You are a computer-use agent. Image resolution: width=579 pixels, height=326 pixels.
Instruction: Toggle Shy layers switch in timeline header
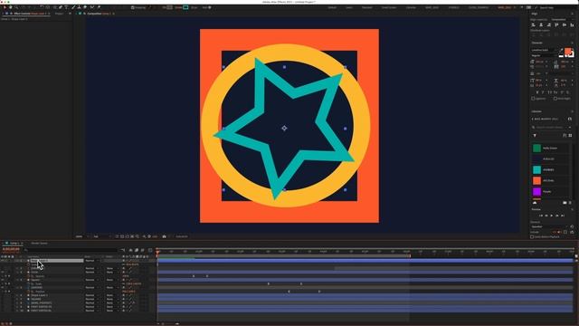coord(130,250)
